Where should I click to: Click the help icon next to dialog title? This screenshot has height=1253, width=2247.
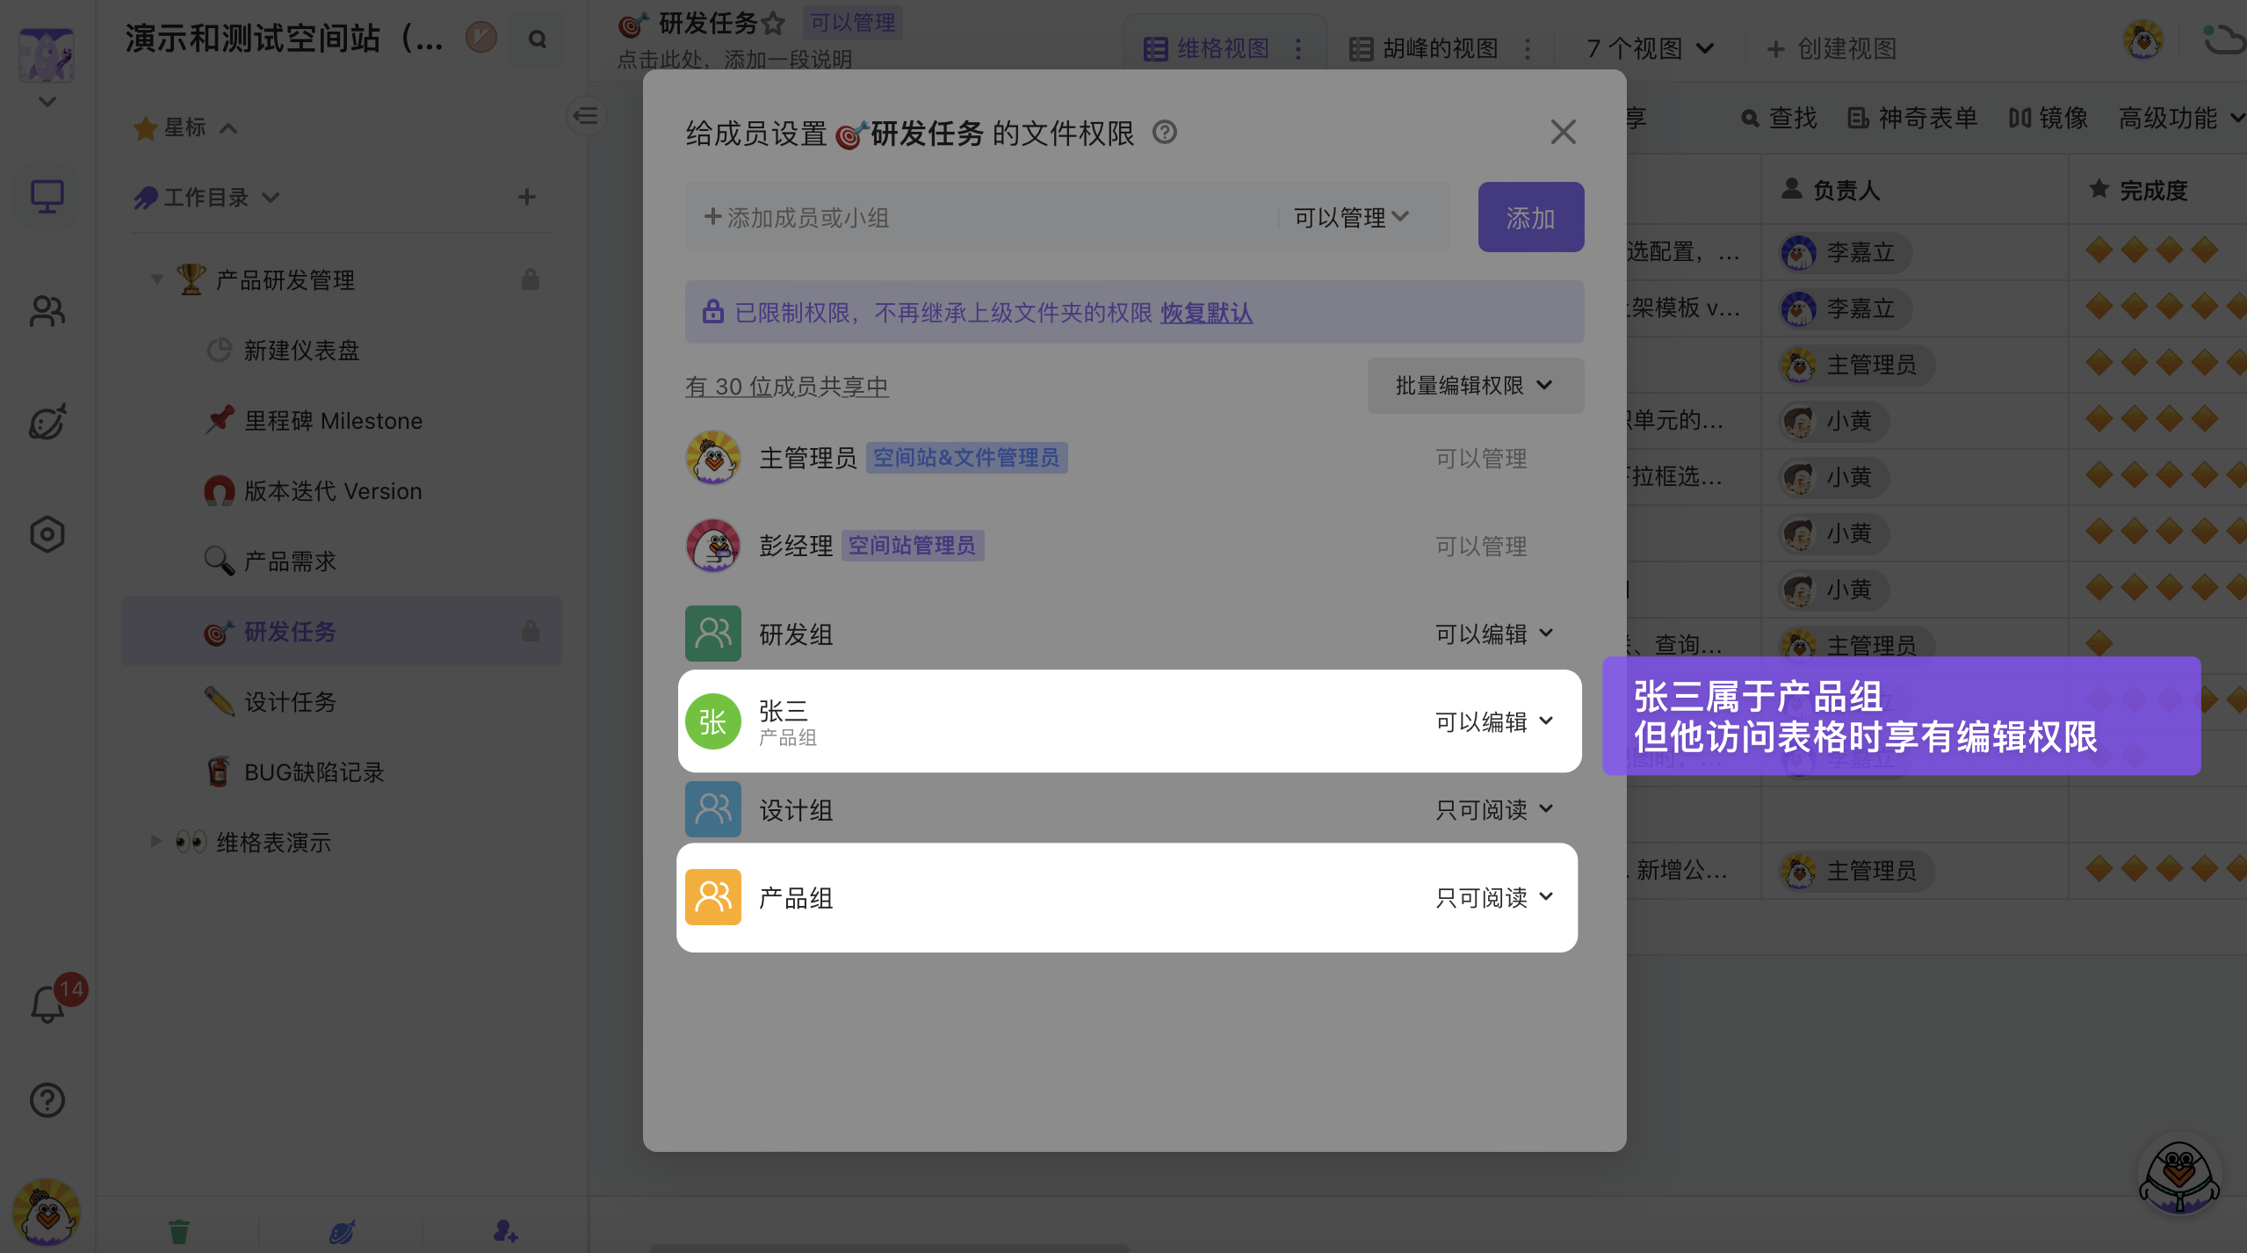point(1165,133)
